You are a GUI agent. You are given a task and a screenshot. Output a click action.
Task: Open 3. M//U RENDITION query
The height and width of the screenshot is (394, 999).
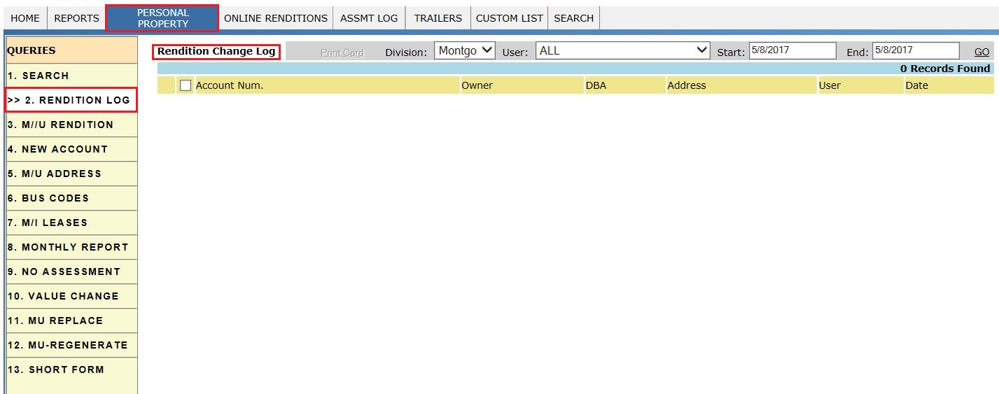pyautogui.click(x=71, y=125)
